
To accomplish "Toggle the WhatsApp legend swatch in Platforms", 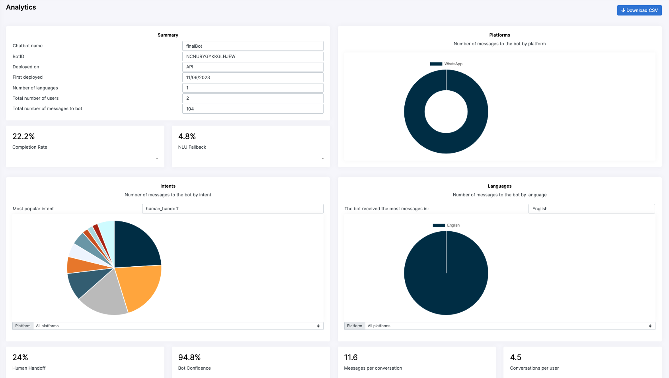I will click(436, 64).
